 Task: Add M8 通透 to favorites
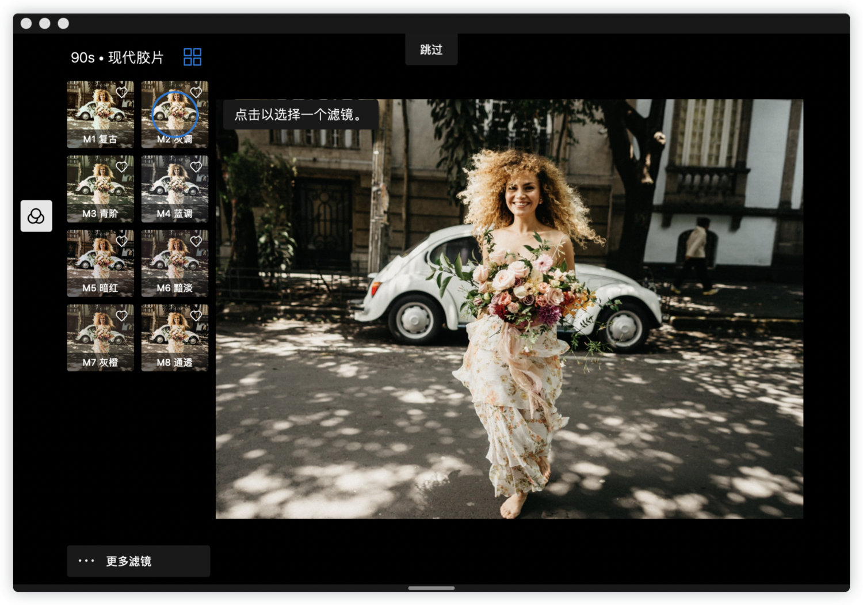click(x=196, y=315)
